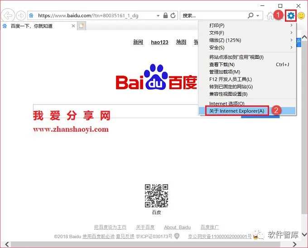The image size is (308, 248).
Task: Click the vertical scrollbar down arrow
Action: coord(304,234)
